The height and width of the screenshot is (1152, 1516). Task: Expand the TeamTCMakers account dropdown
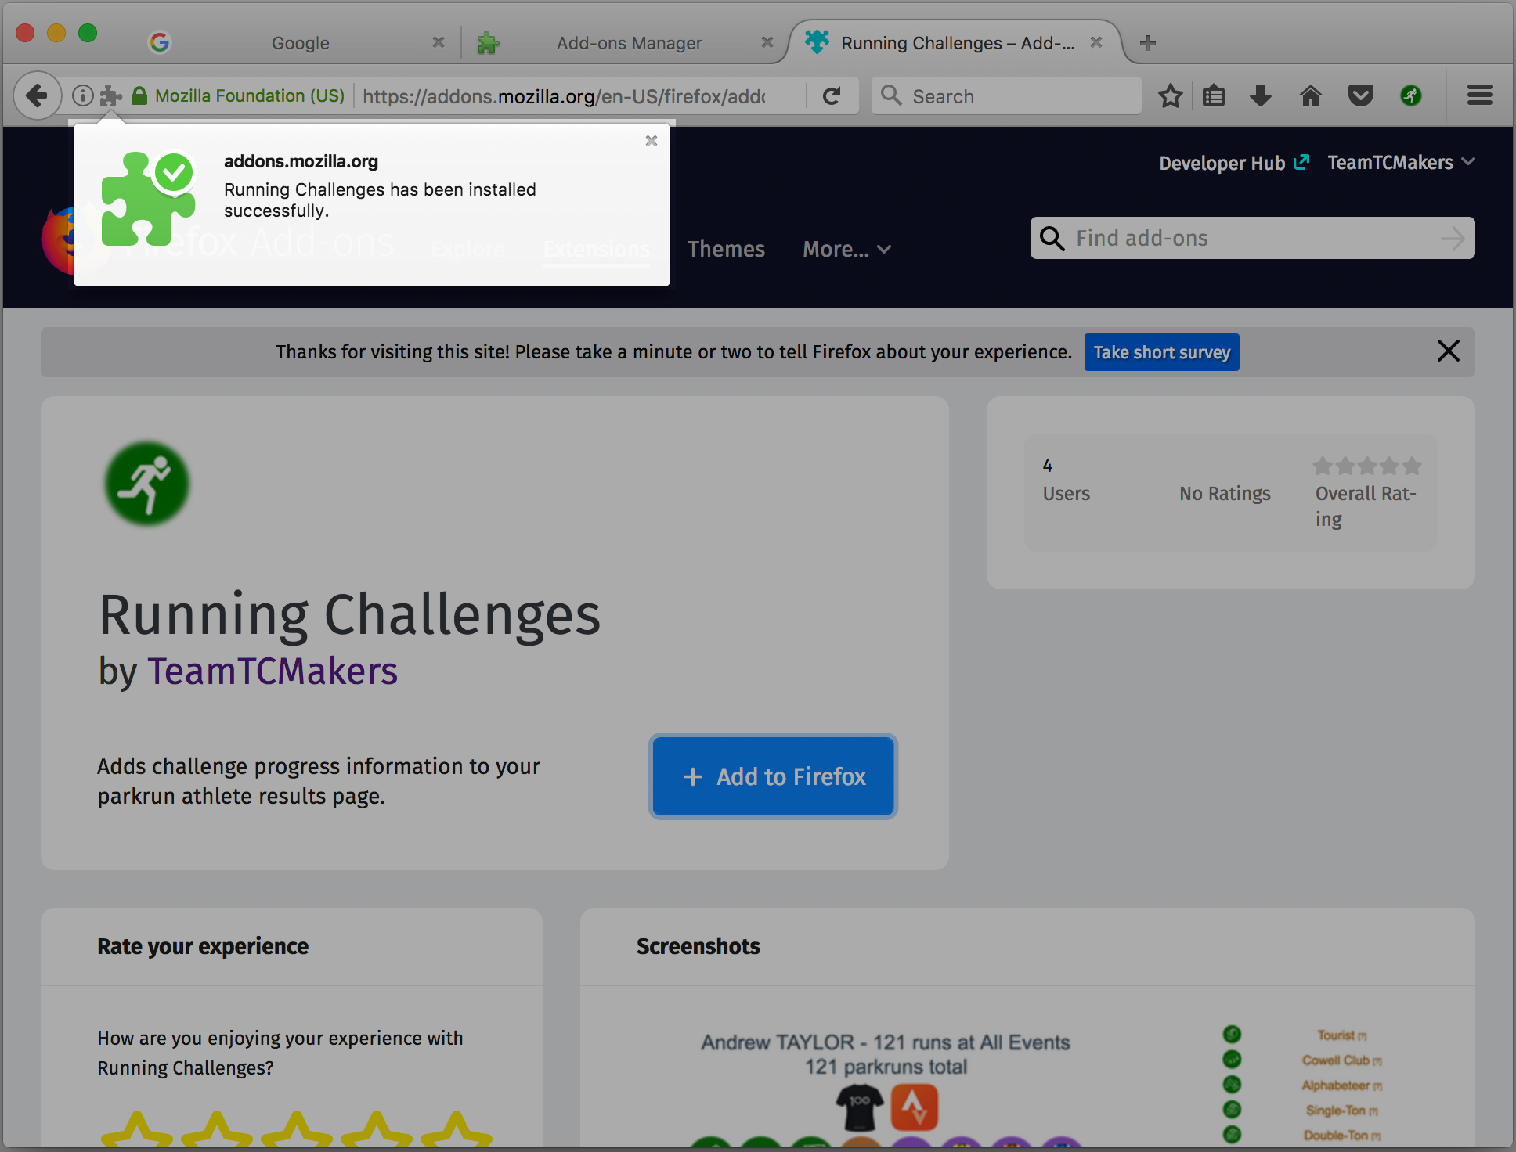tap(1401, 163)
